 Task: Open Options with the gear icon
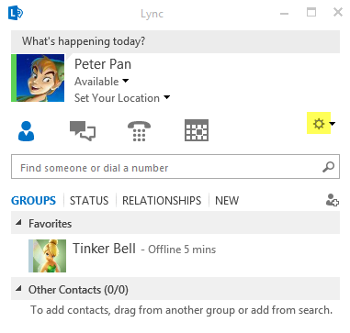(x=319, y=123)
